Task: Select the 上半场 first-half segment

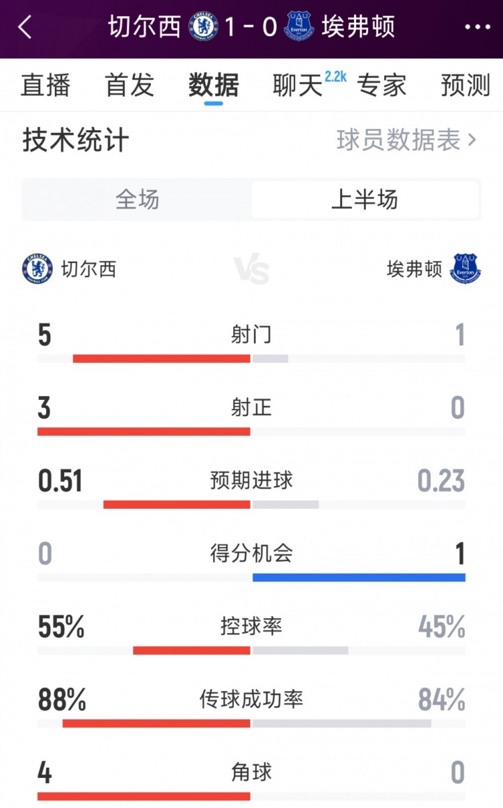Action: [365, 199]
